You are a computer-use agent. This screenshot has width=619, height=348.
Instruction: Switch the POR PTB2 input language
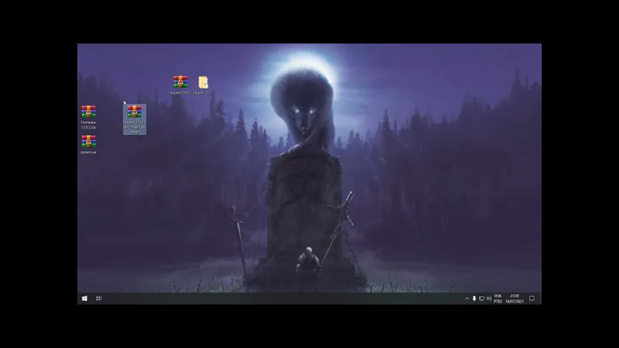[498, 299]
